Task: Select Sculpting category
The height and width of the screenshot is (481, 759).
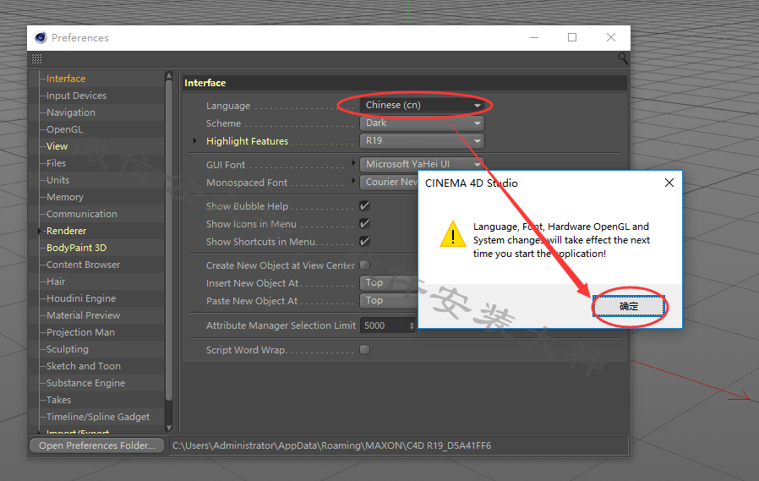Action: click(x=68, y=349)
